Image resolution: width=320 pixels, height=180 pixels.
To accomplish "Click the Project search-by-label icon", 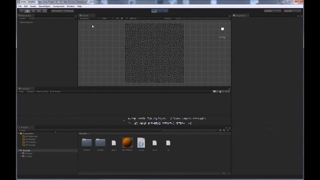I will coord(224,130).
